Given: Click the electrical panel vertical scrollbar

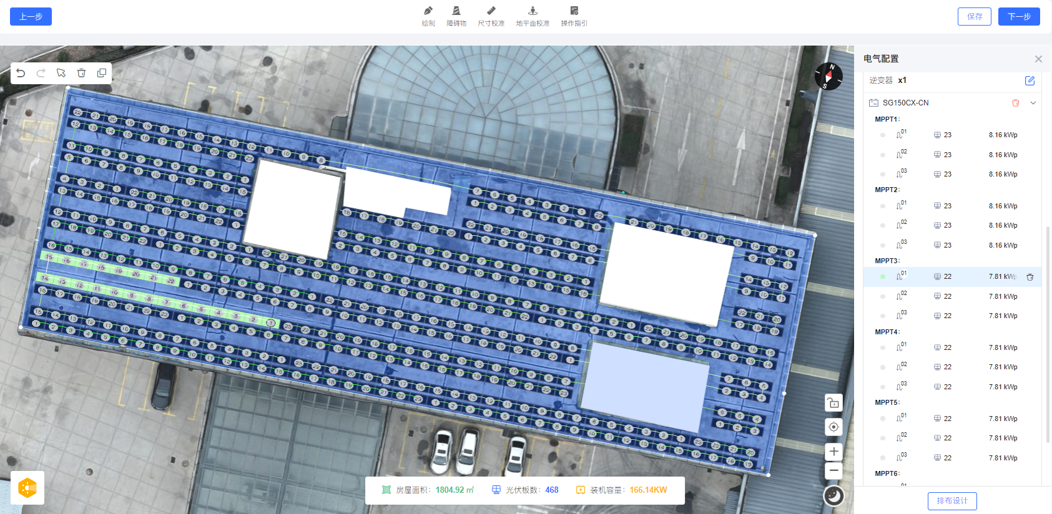Looking at the screenshot, I should pos(1048,334).
